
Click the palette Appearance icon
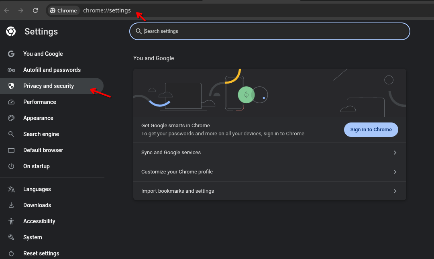(11, 118)
